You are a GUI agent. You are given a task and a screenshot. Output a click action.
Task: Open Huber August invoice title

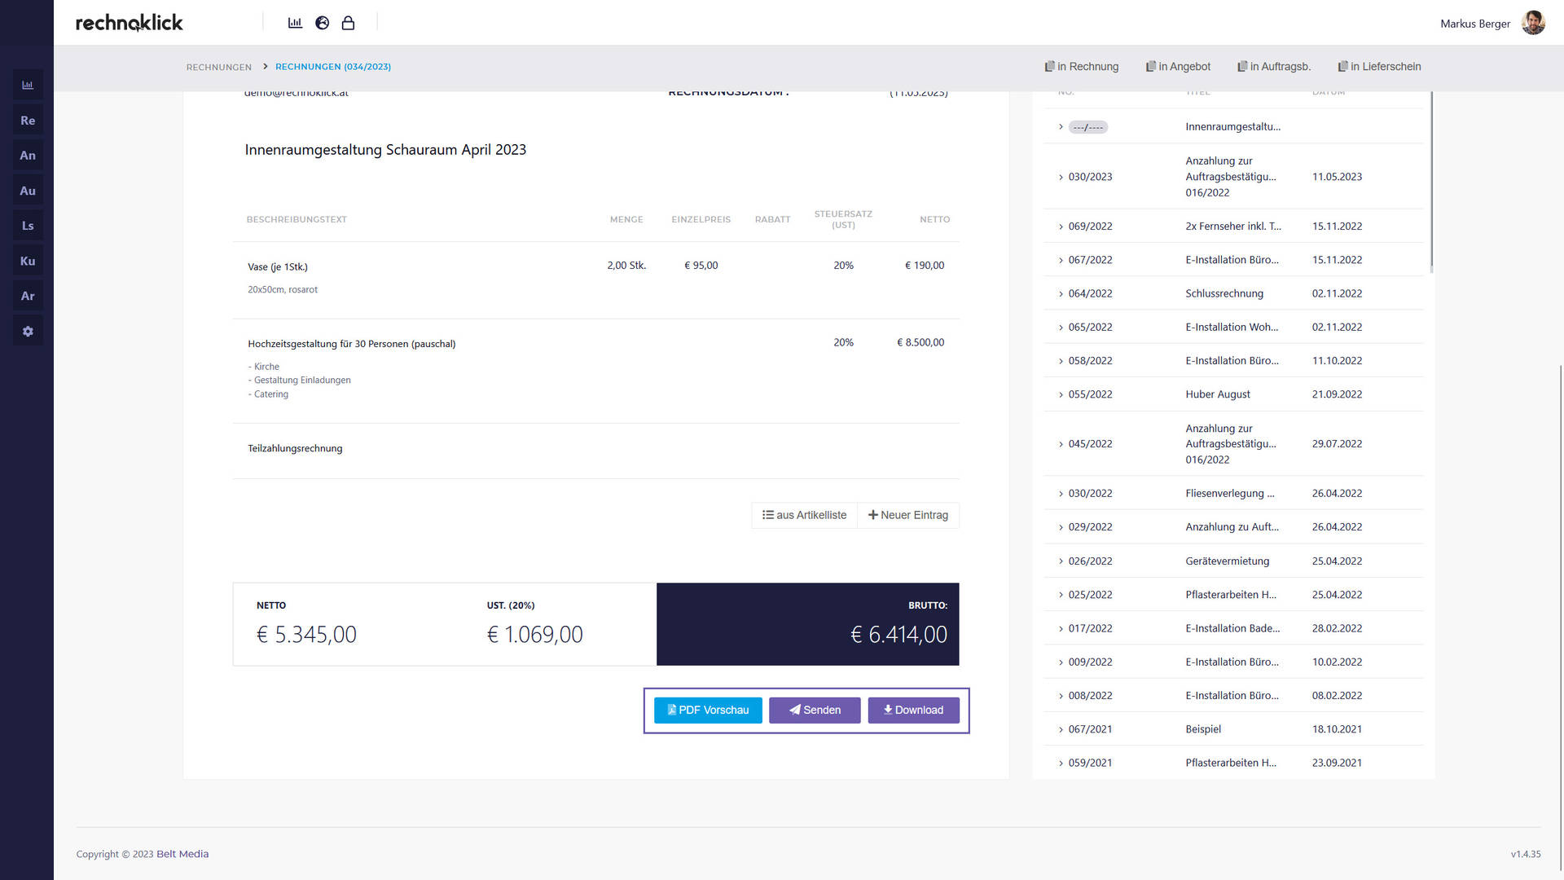(1218, 394)
